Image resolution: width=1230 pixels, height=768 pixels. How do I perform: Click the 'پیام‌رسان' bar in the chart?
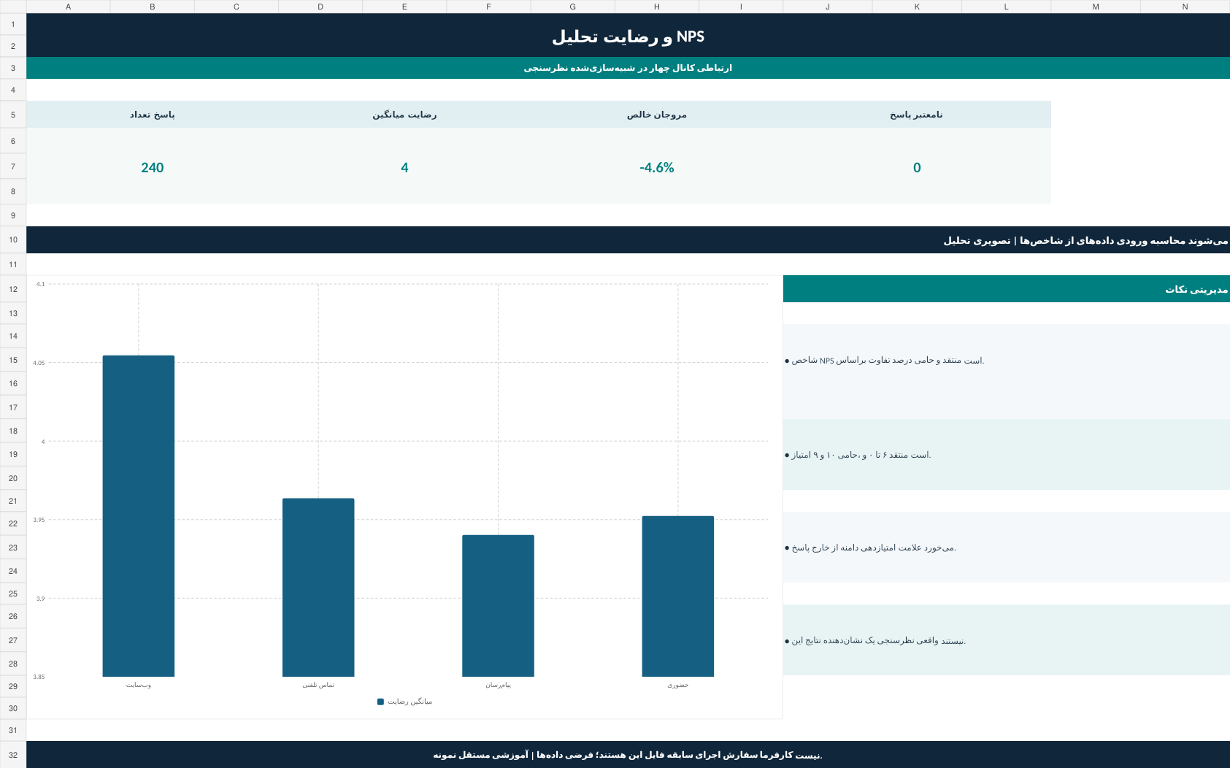(498, 606)
